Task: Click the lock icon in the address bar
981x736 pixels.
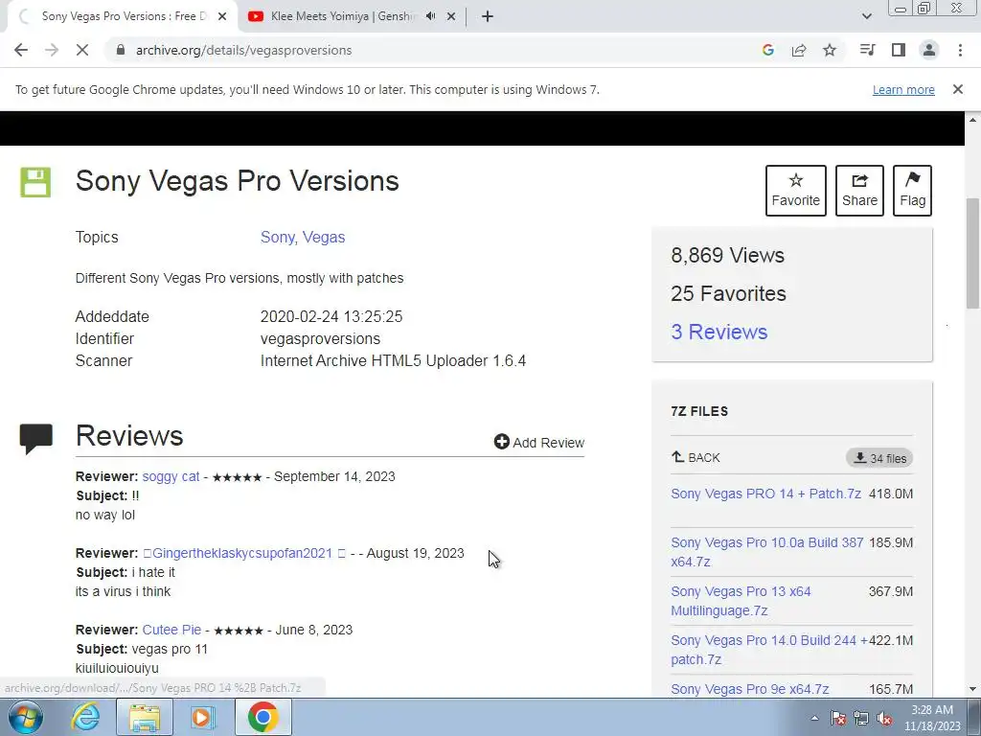Action: point(121,50)
